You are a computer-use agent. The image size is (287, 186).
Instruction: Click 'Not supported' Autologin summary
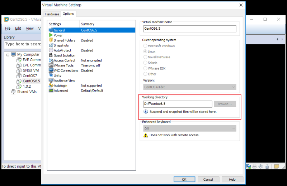click(x=91, y=85)
